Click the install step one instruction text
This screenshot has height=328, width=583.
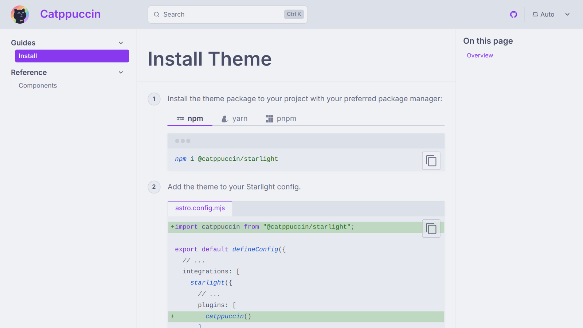point(305,99)
